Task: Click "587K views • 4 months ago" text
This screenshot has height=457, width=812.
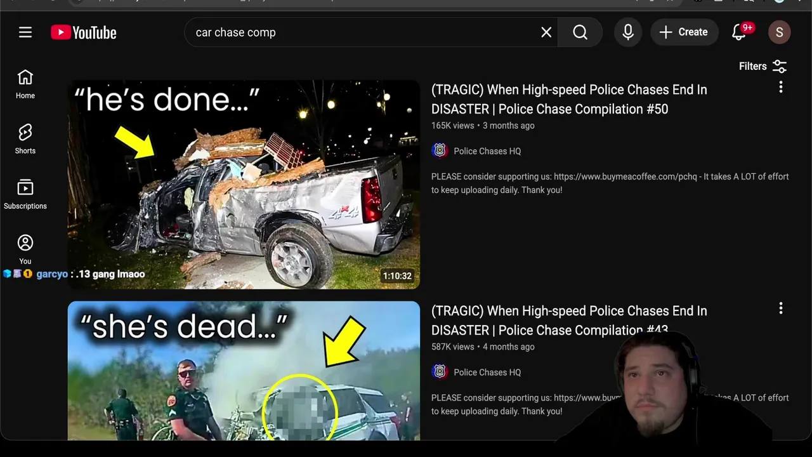Action: pos(483,347)
